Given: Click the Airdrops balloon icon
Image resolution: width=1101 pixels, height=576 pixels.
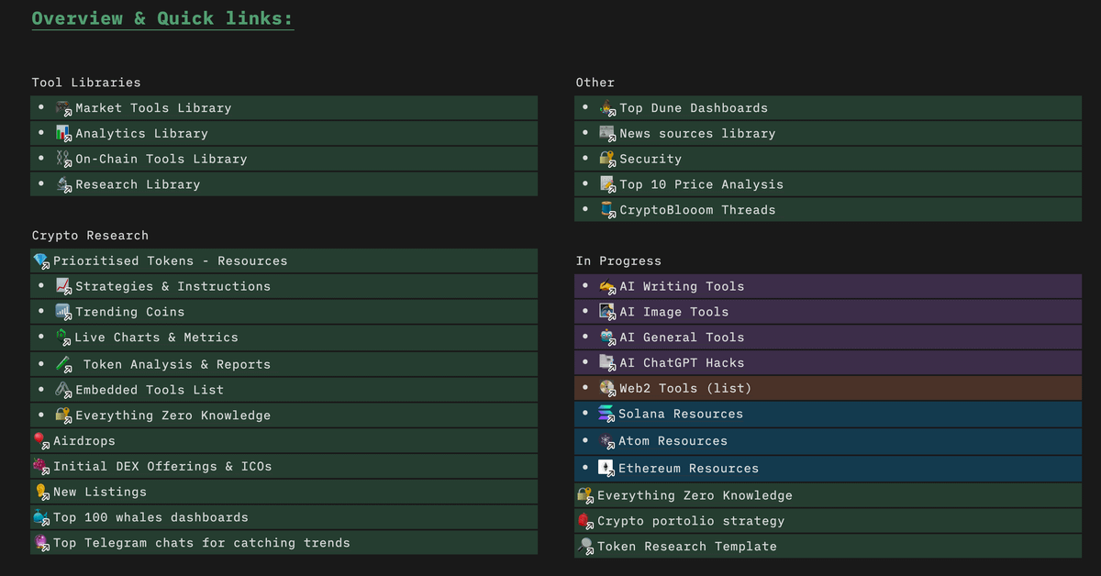Looking at the screenshot, I should click(x=41, y=441).
